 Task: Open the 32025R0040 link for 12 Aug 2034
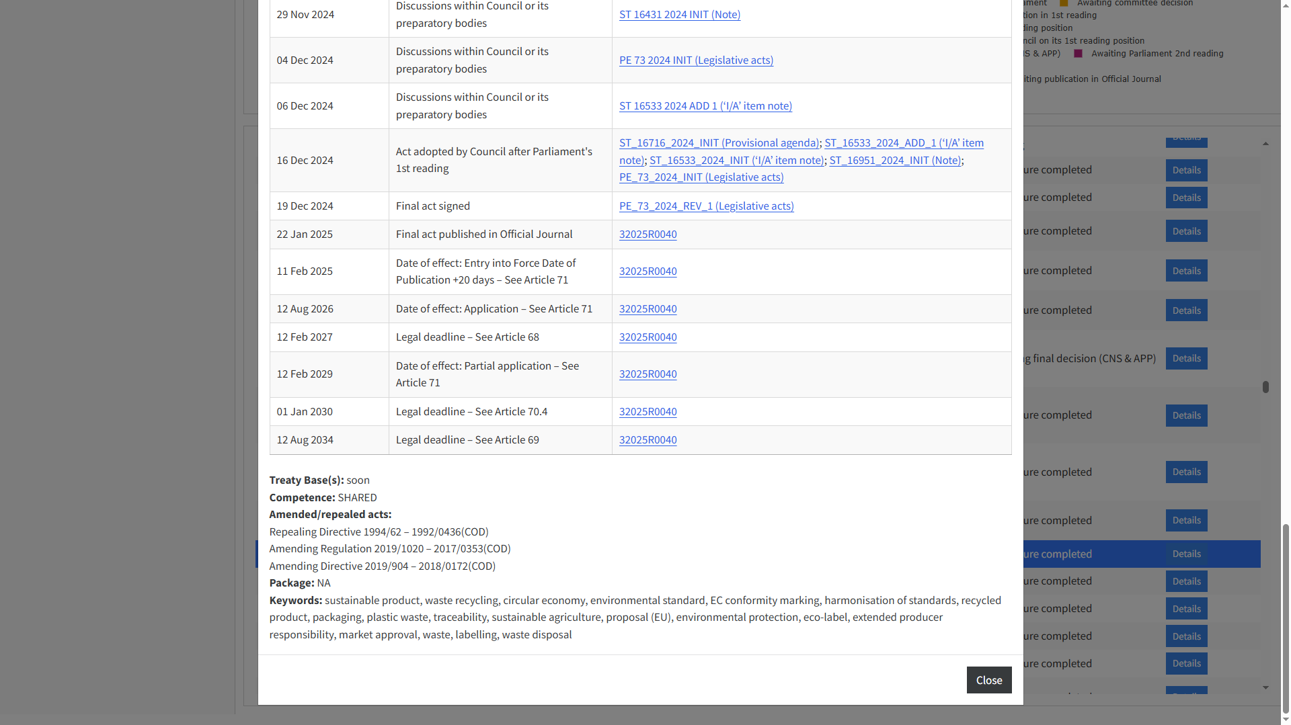click(648, 440)
